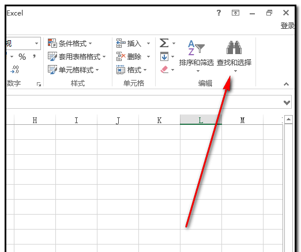Open Number group dialog launcher

[x=39, y=84]
